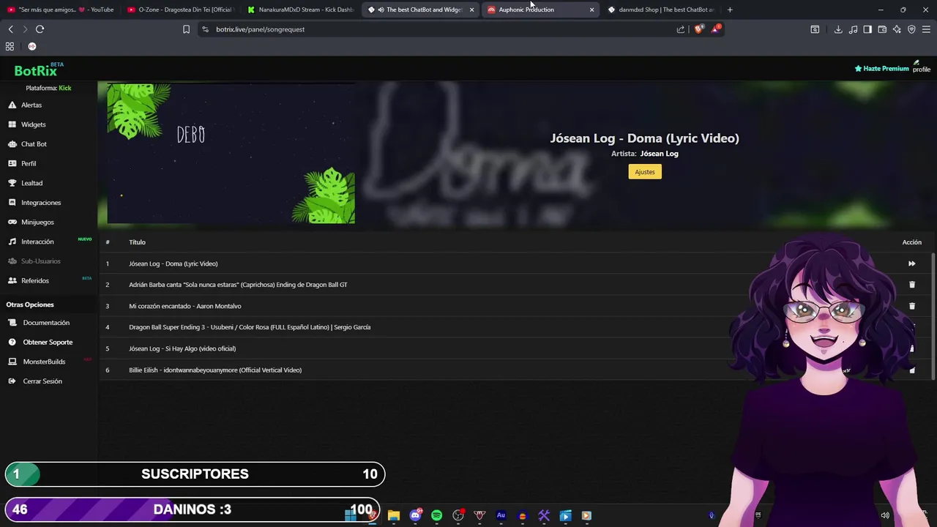Toggle the browser sidebar panel
Image resolution: width=937 pixels, height=527 pixels.
coord(867,29)
